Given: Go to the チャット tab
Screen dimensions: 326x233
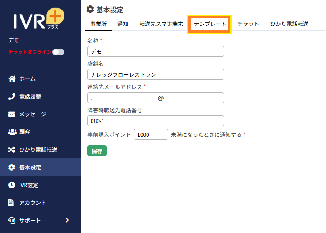Looking at the screenshot, I should click(x=248, y=24).
